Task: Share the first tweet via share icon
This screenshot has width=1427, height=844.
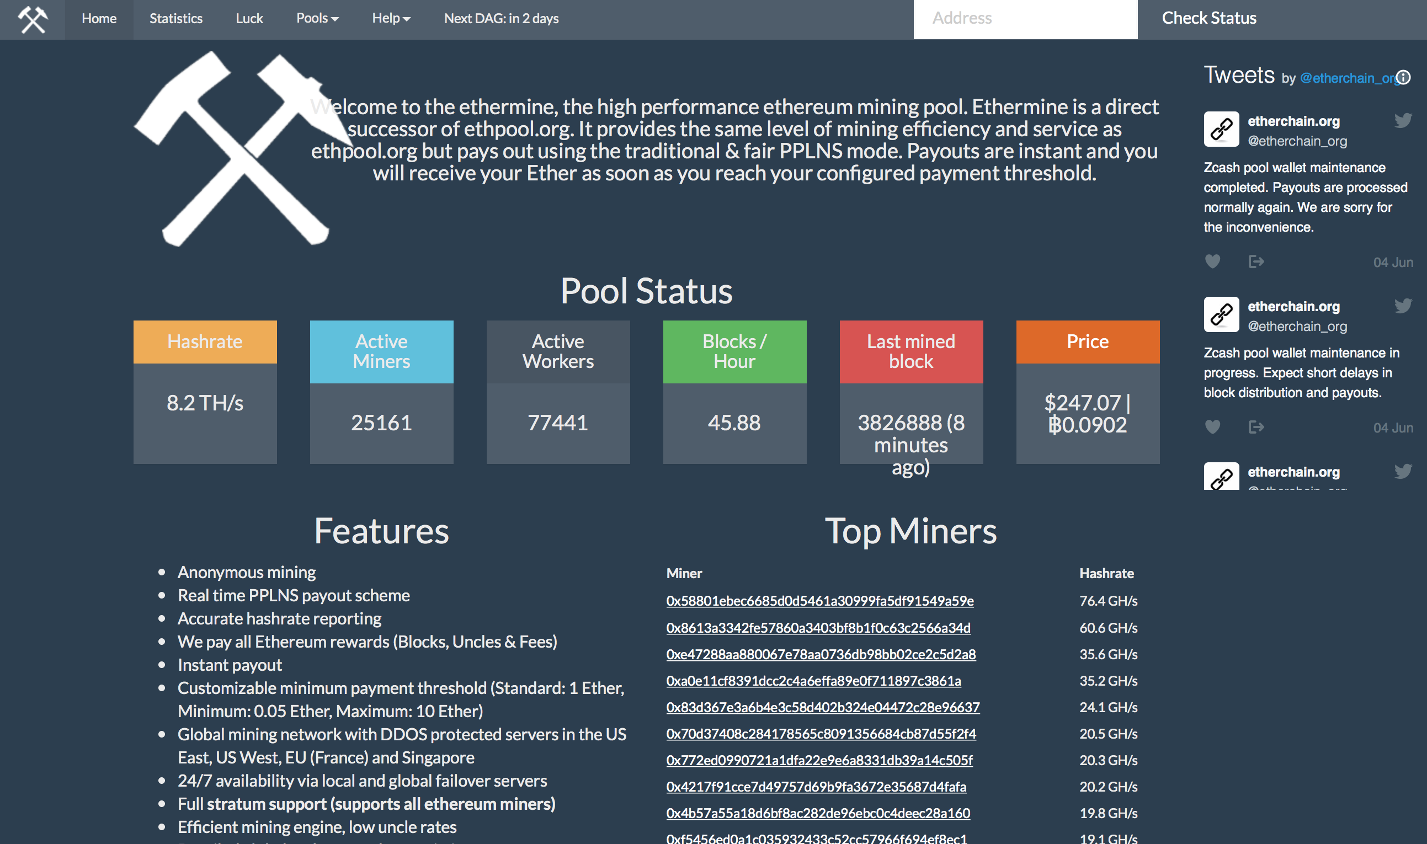Action: pos(1255,261)
